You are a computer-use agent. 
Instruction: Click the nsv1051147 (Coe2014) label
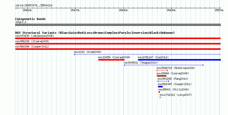[153, 57]
